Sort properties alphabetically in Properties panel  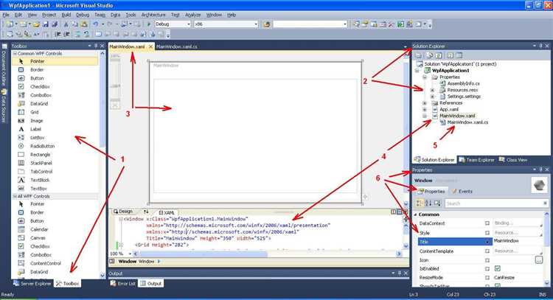(x=428, y=203)
